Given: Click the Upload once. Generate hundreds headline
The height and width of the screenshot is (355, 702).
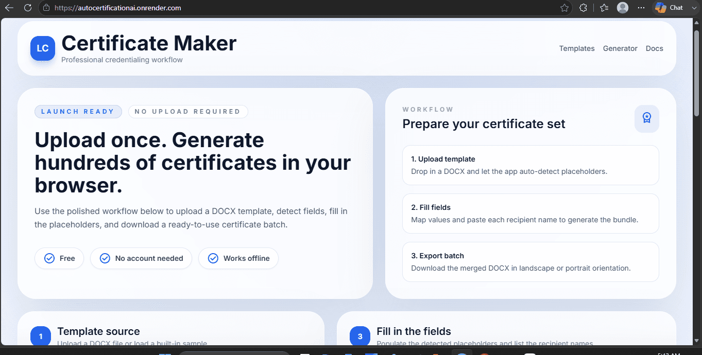Looking at the screenshot, I should [x=193, y=163].
